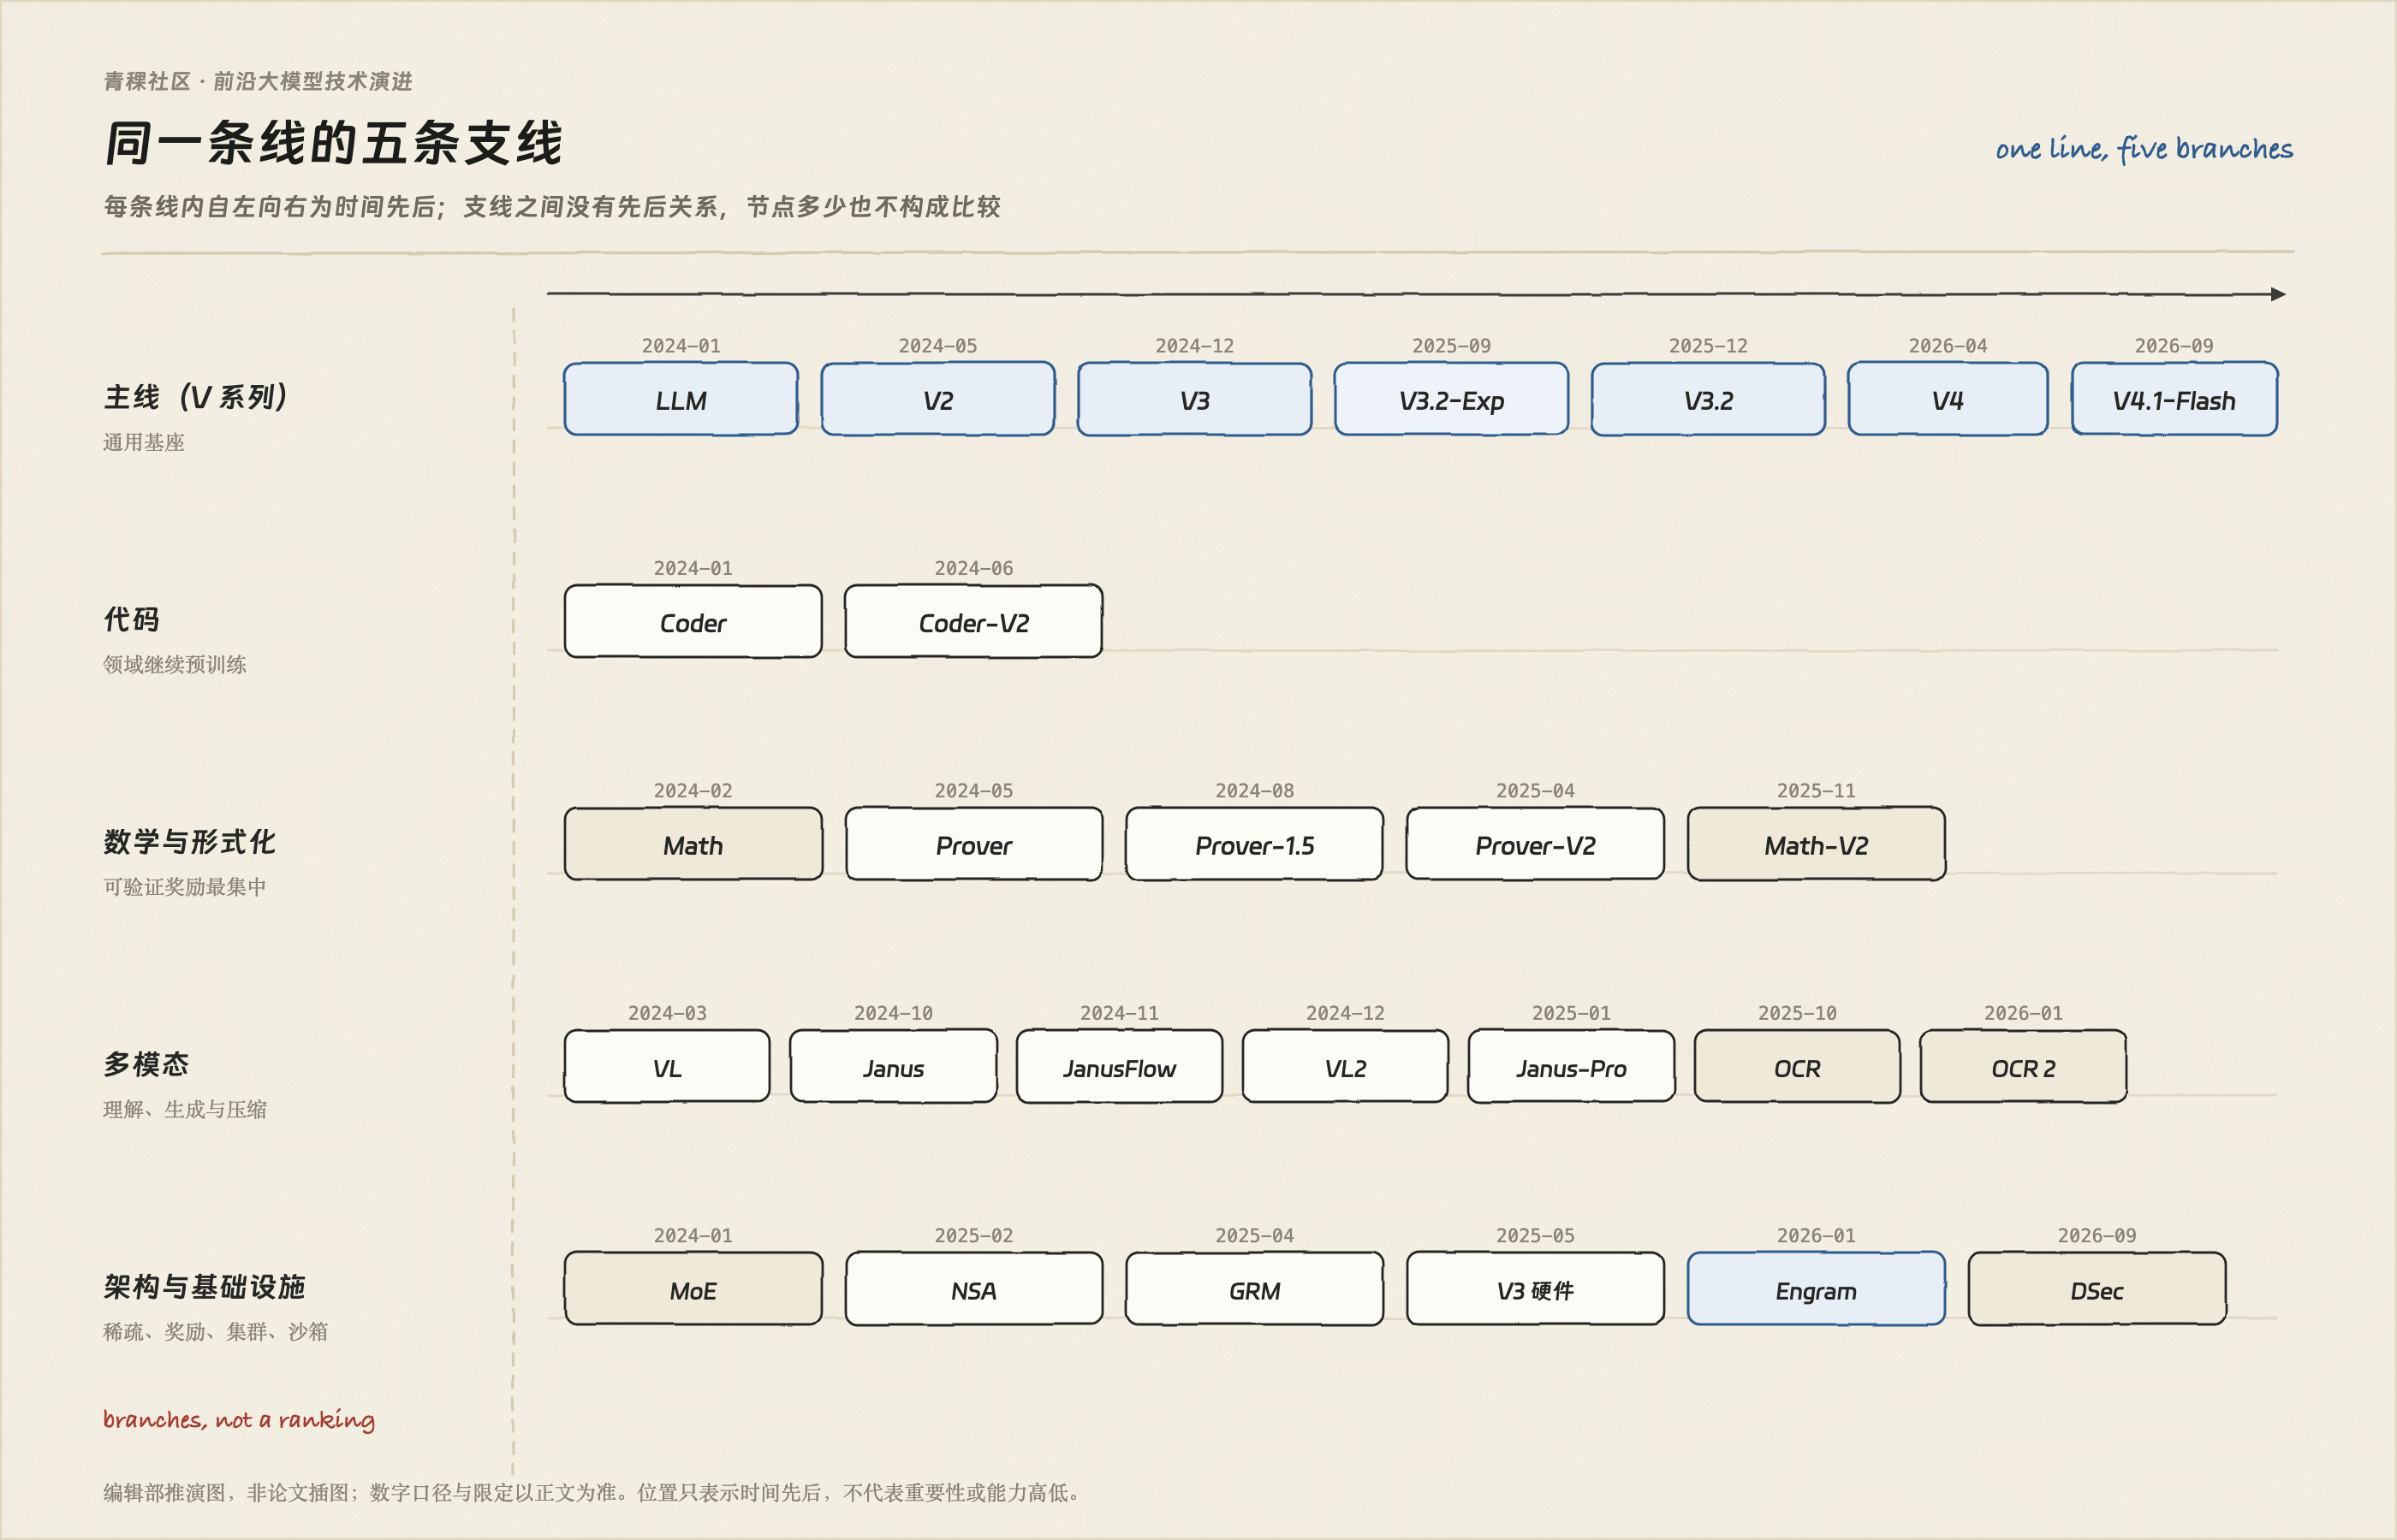Screen dimensions: 2397x1540
Task: Click the 可验证奖励最集中 subtitle
Action: point(184,887)
